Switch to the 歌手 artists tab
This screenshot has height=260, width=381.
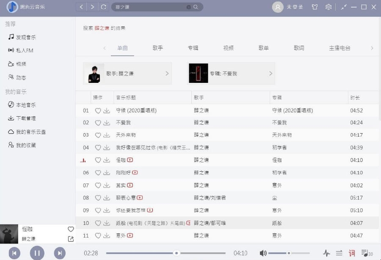[x=158, y=48]
